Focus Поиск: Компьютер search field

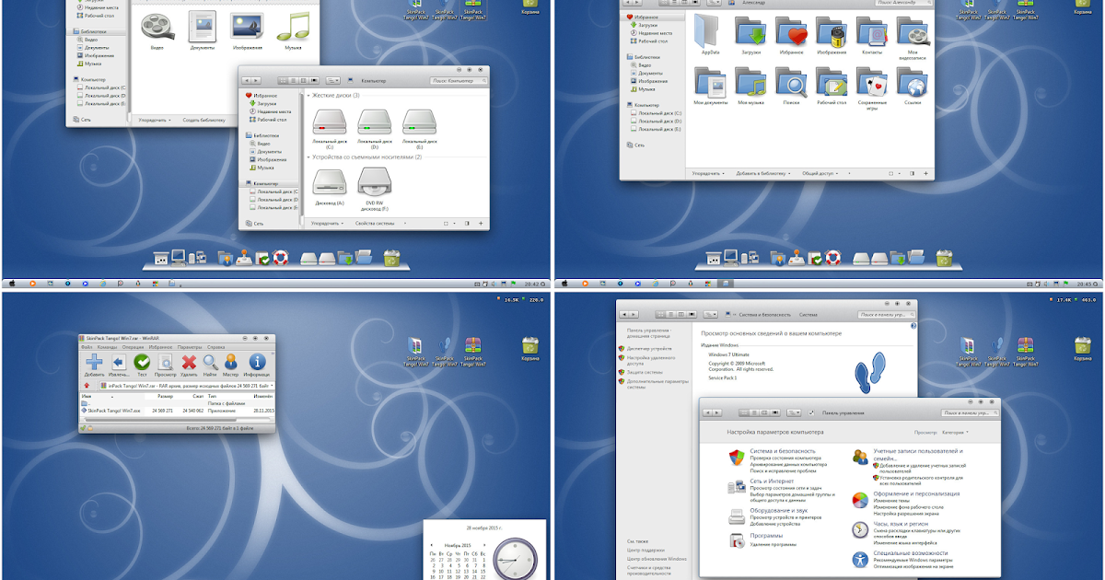[x=459, y=81]
